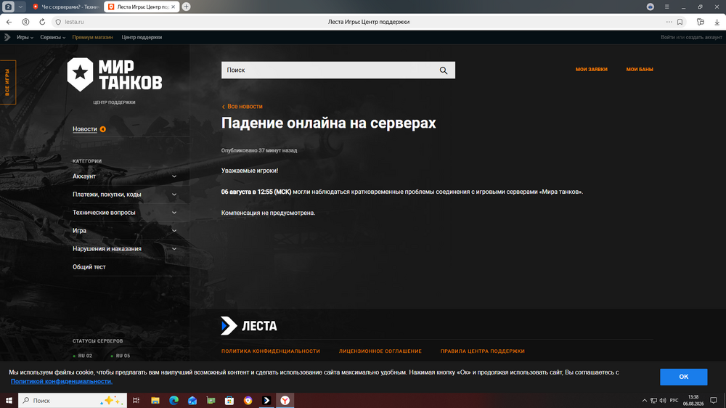Screen dimensions: 726x408
Task: Open Новости in the sidebar
Action: pyautogui.click(x=85, y=129)
